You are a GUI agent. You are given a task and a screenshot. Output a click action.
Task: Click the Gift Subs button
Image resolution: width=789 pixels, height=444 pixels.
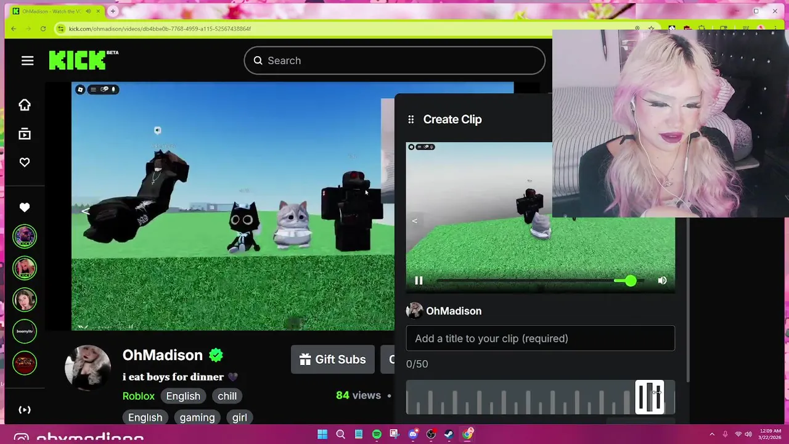[333, 360]
